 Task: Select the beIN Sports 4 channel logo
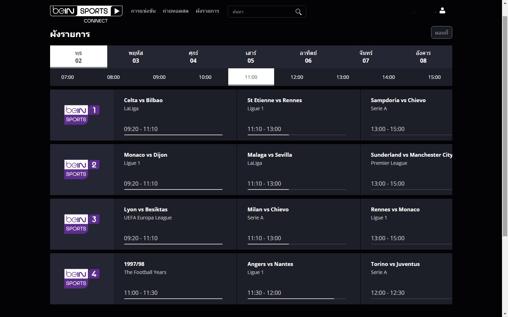(x=82, y=279)
